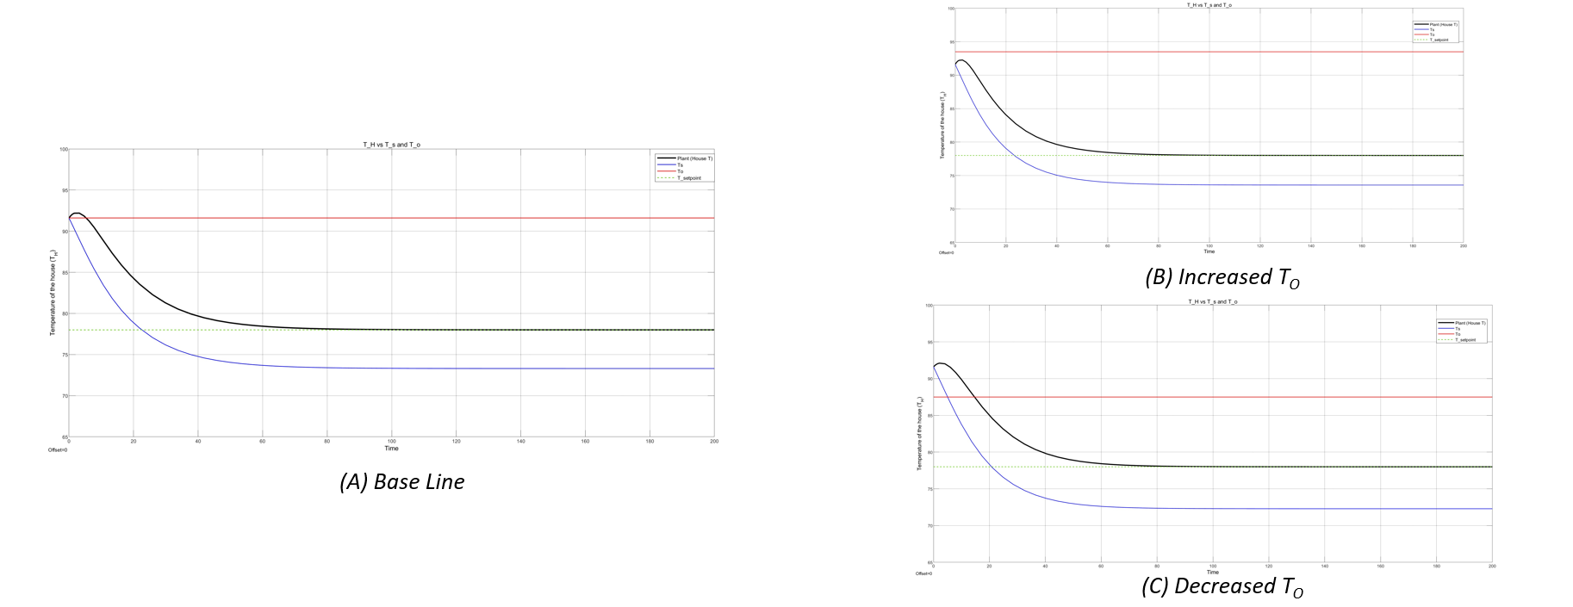Click the title of the Increased To plot
Screen dimensions: 1573x607
coord(1209,5)
